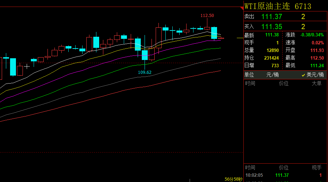Click the 最低 low price 111.24
Screen dimensions: 328x182
(x=317, y=66)
